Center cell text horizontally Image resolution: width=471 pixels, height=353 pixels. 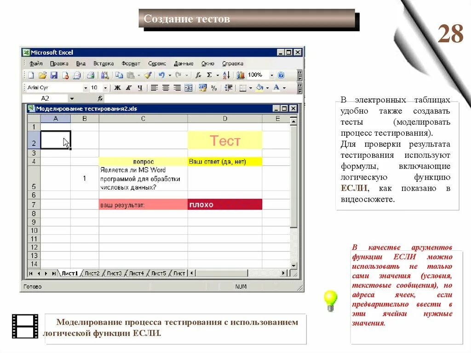(x=166, y=88)
